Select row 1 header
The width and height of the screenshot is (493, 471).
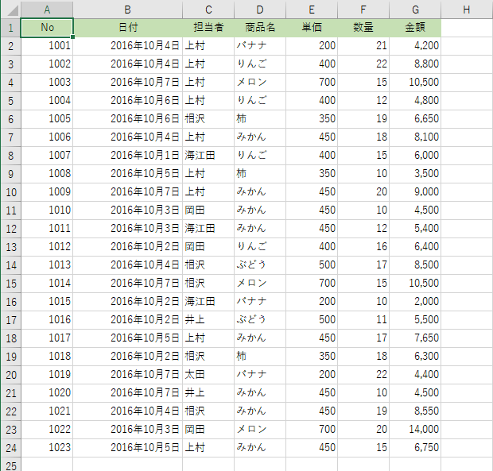pyautogui.click(x=11, y=28)
